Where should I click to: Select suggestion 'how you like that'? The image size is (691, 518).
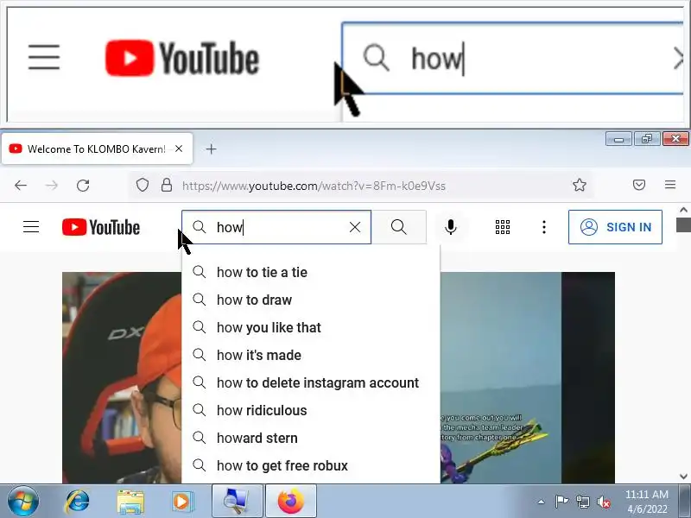311,328
